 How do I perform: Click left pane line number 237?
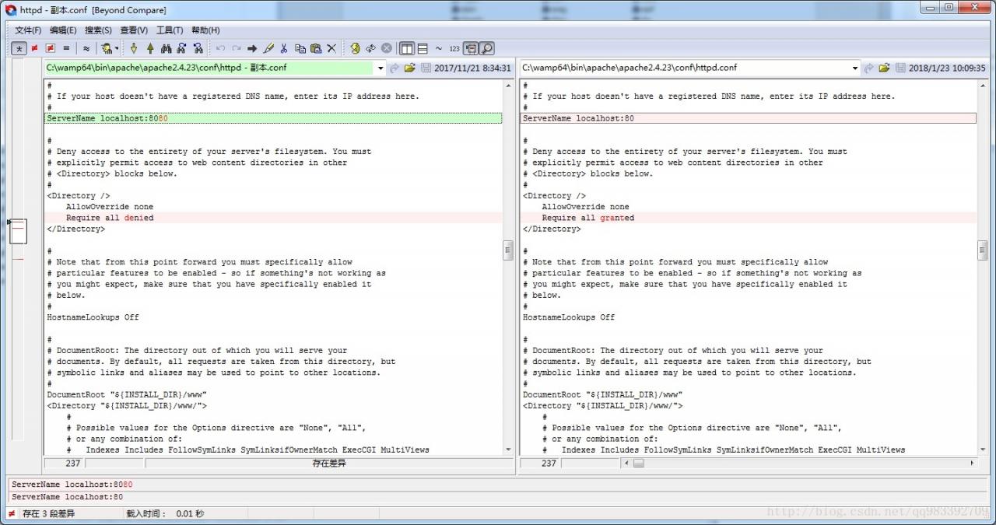point(73,463)
